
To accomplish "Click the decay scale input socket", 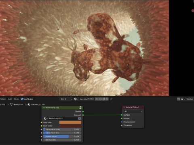I will click(x=42, y=140).
